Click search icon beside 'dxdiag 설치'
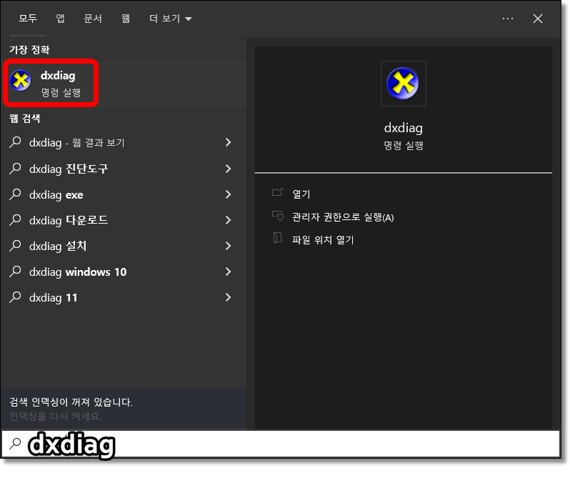Image resolution: width=570 pixels, height=478 pixels. 15,246
